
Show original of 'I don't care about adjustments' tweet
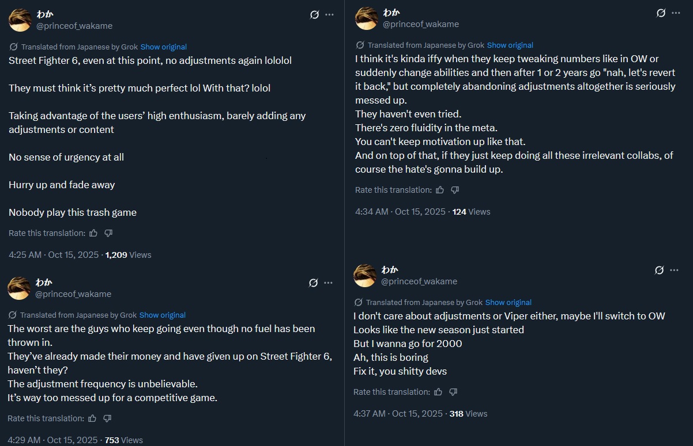coord(509,302)
